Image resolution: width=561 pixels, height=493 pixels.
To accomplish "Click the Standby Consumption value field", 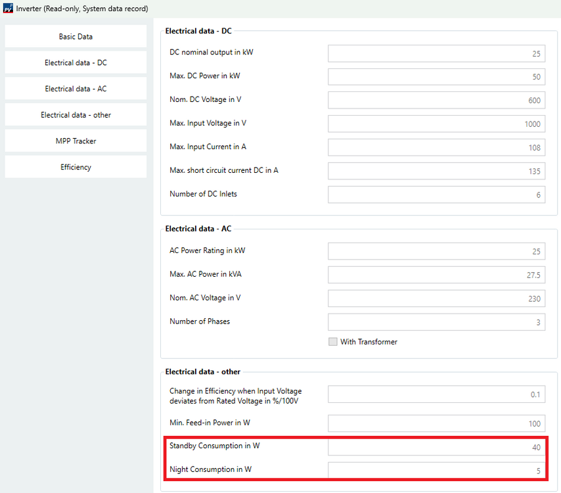I will [x=436, y=447].
